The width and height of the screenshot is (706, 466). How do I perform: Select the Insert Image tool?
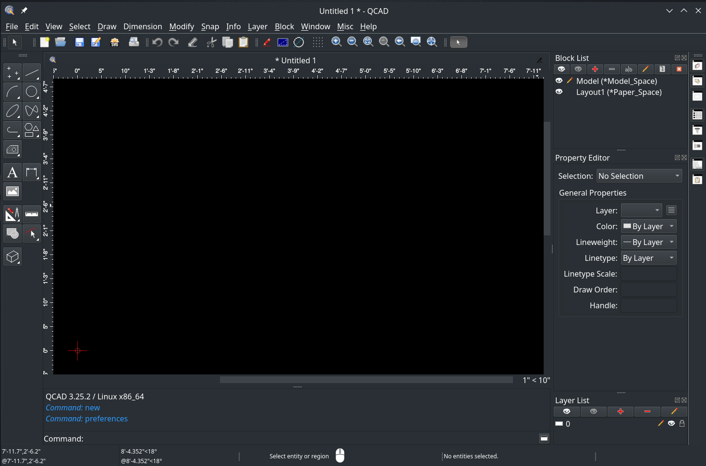[12, 191]
